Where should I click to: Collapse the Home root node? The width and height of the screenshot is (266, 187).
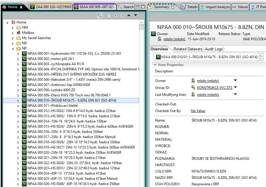click(x=7, y=22)
